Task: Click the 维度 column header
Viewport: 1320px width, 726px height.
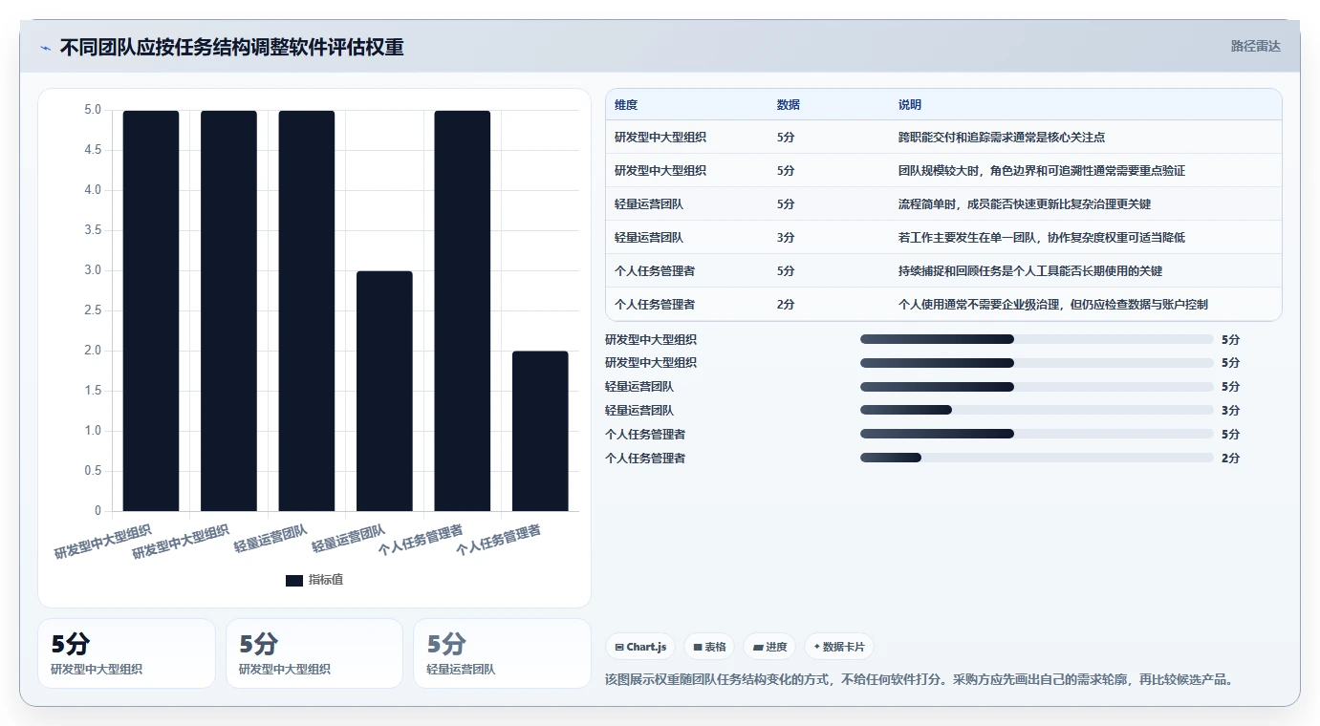Action: pos(626,105)
